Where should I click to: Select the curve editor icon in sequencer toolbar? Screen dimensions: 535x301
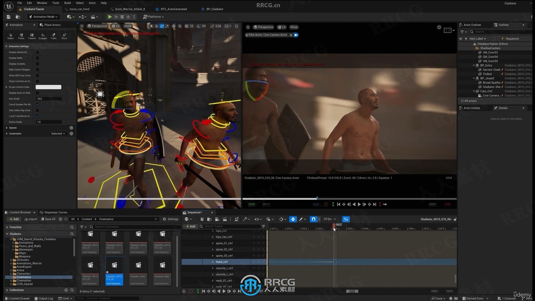click(346, 219)
